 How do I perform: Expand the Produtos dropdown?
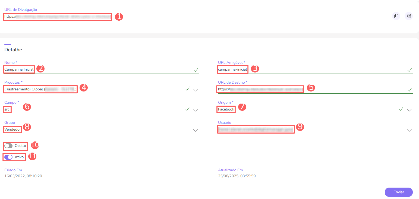tap(196, 90)
